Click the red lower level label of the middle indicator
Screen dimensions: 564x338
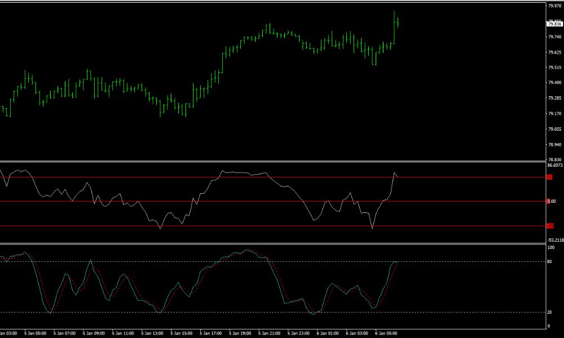pyautogui.click(x=550, y=226)
